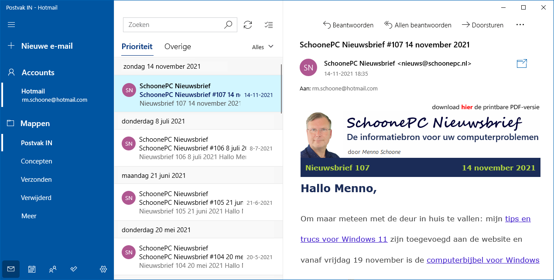Switch to the Prioriteit tab

point(137,47)
